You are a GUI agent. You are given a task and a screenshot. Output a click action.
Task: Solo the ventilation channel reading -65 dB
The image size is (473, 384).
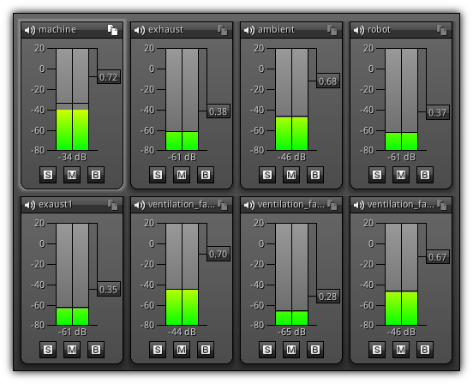[267, 350]
